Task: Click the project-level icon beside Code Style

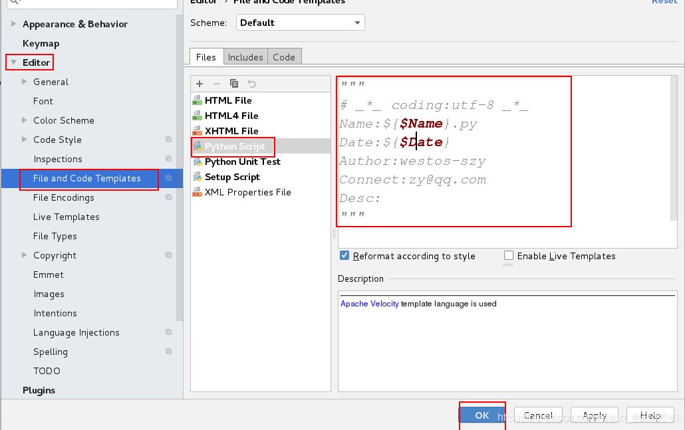Action: click(169, 140)
